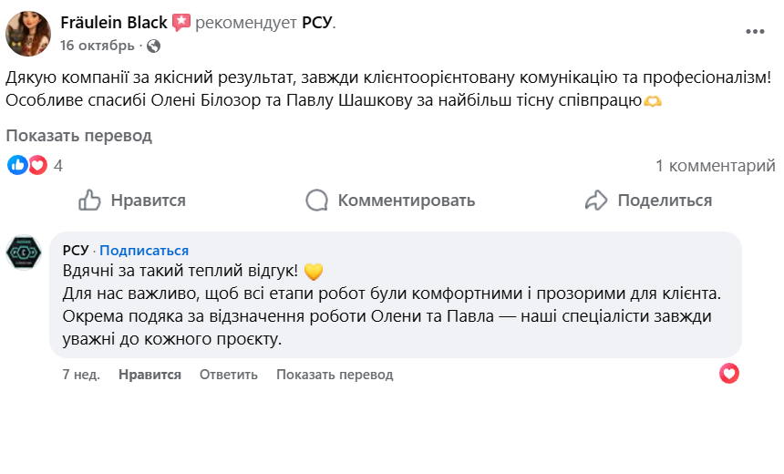Image resolution: width=784 pixels, height=474 pixels.
Task: Click the blue like reaction icon
Action: coord(17,165)
